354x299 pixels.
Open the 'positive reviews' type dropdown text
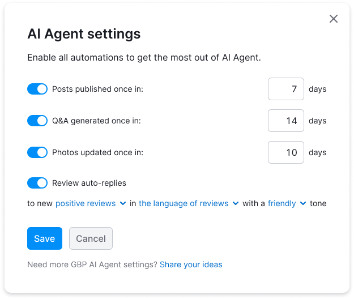86,203
